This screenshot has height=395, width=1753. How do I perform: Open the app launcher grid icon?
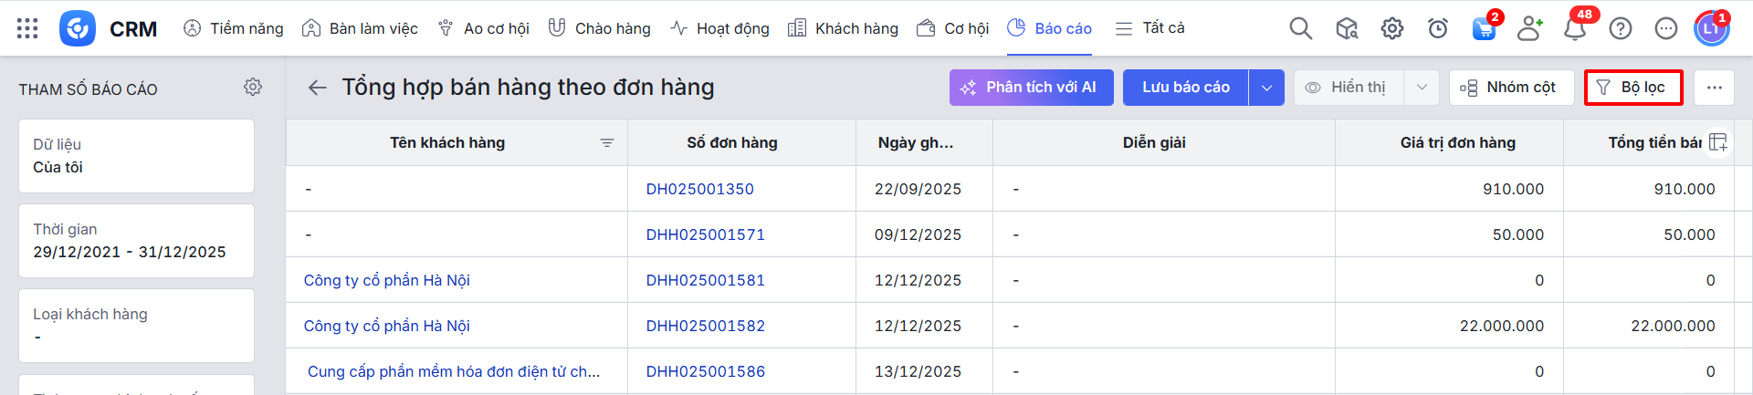coord(27,28)
